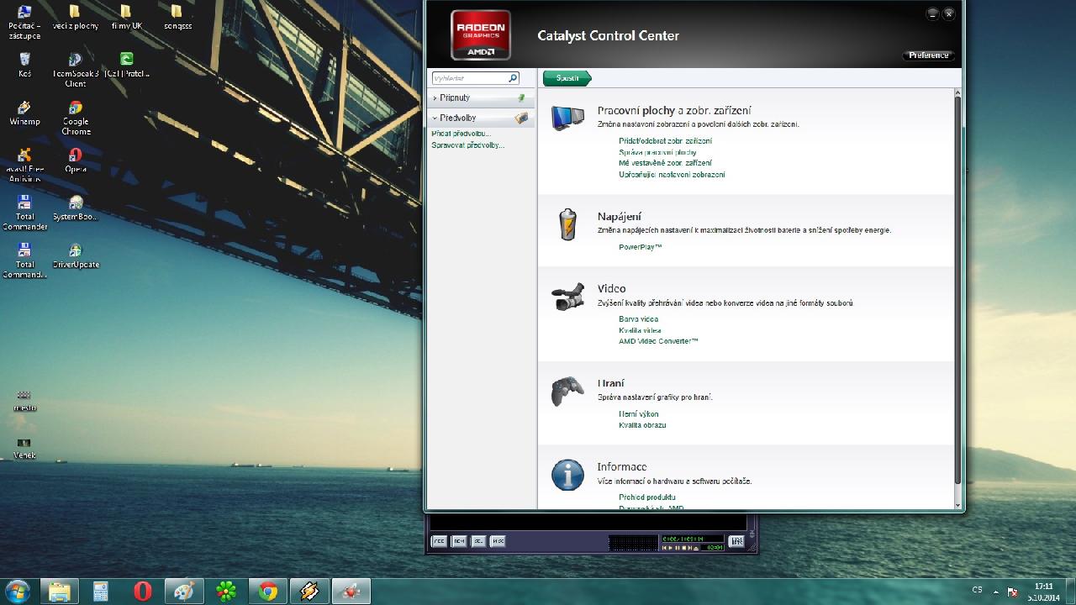Click the green pin icon beside Připnuty
This screenshot has height=605, width=1076.
(x=521, y=98)
